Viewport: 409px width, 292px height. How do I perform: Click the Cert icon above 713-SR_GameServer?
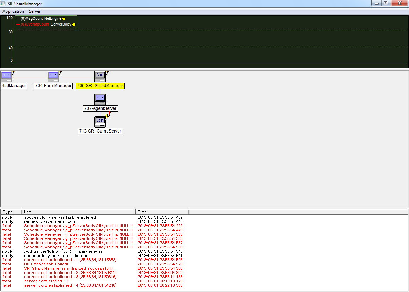point(100,122)
